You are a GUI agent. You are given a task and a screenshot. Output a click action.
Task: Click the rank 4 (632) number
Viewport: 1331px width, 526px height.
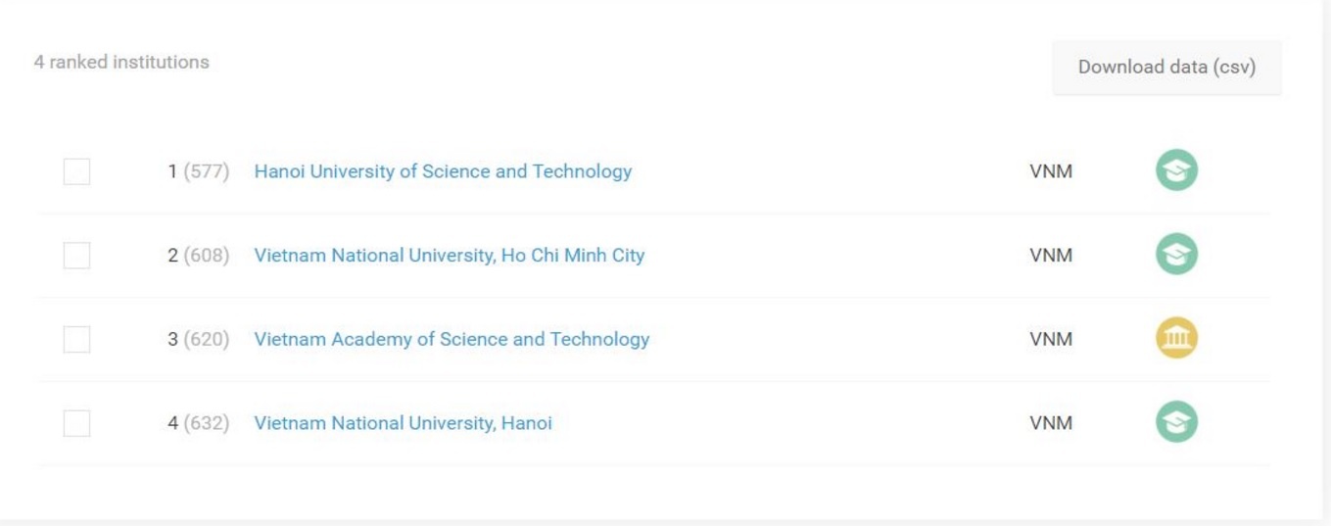click(198, 423)
